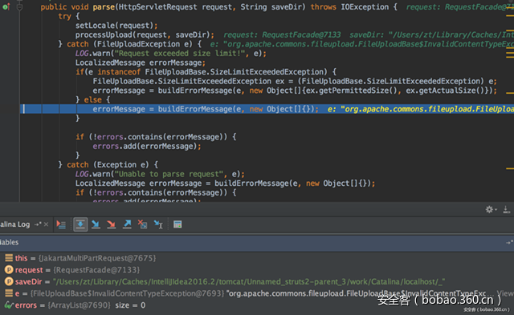The width and height of the screenshot is (514, 315).
Task: Click the Show Execution Point icon
Action: pyautogui.click(x=61, y=224)
